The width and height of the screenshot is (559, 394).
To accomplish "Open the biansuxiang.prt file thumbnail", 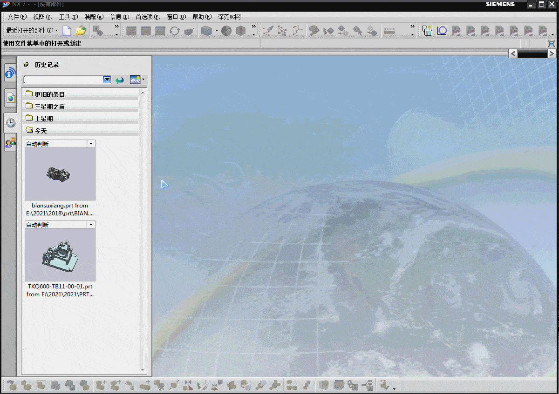I will point(60,173).
